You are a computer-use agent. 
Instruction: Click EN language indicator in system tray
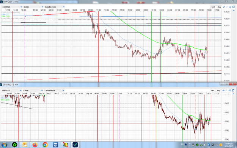tap(182, 145)
